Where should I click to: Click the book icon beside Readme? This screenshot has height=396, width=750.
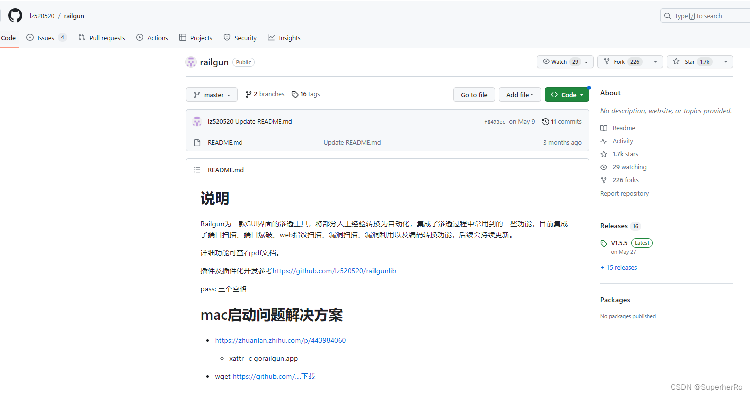[604, 128]
